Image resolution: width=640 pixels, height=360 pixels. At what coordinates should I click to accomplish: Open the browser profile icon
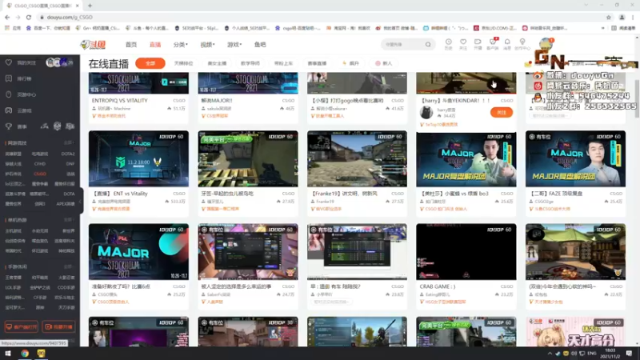point(622,17)
